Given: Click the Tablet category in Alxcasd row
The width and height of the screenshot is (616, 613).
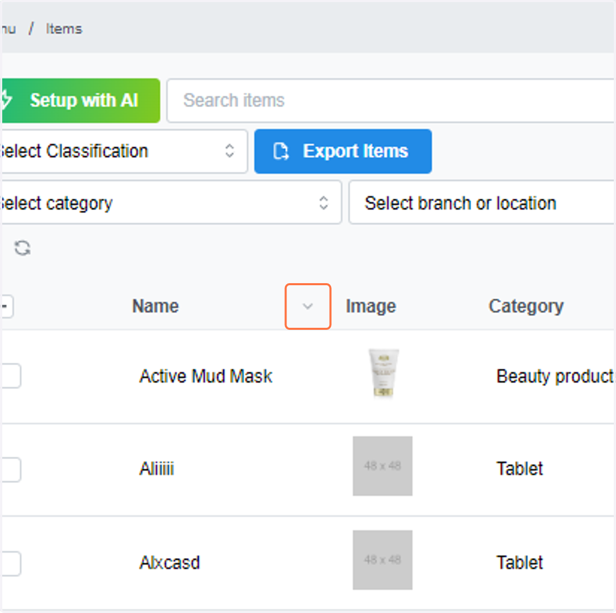Looking at the screenshot, I should [519, 563].
